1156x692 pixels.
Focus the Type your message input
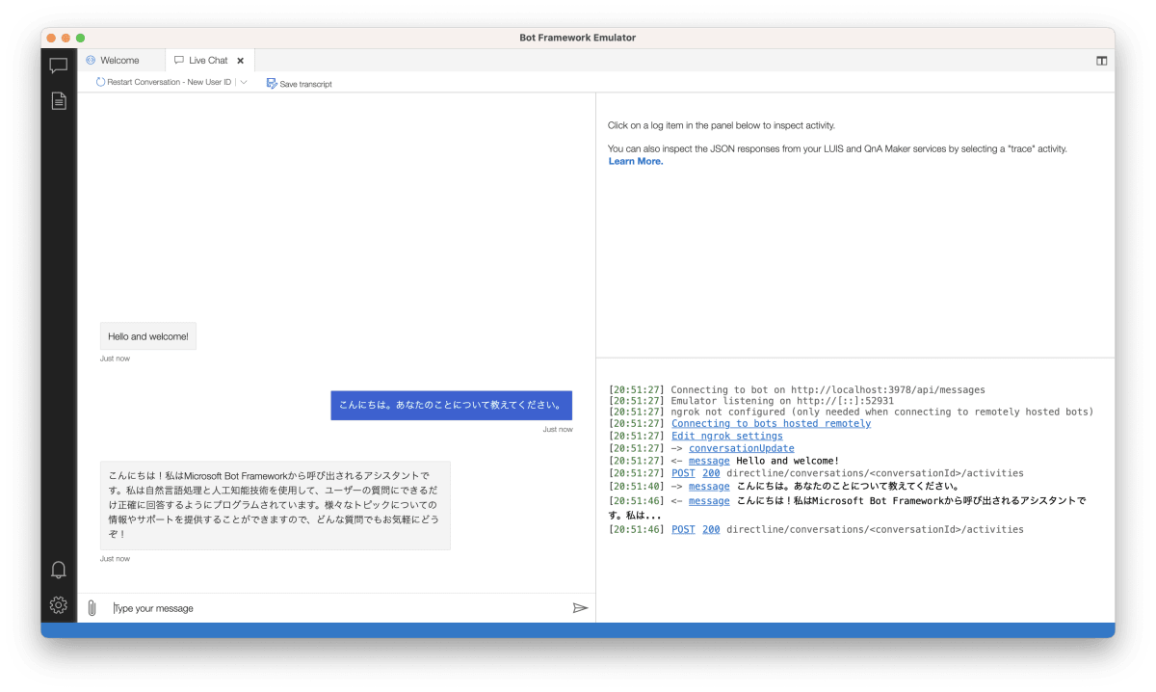click(x=337, y=608)
